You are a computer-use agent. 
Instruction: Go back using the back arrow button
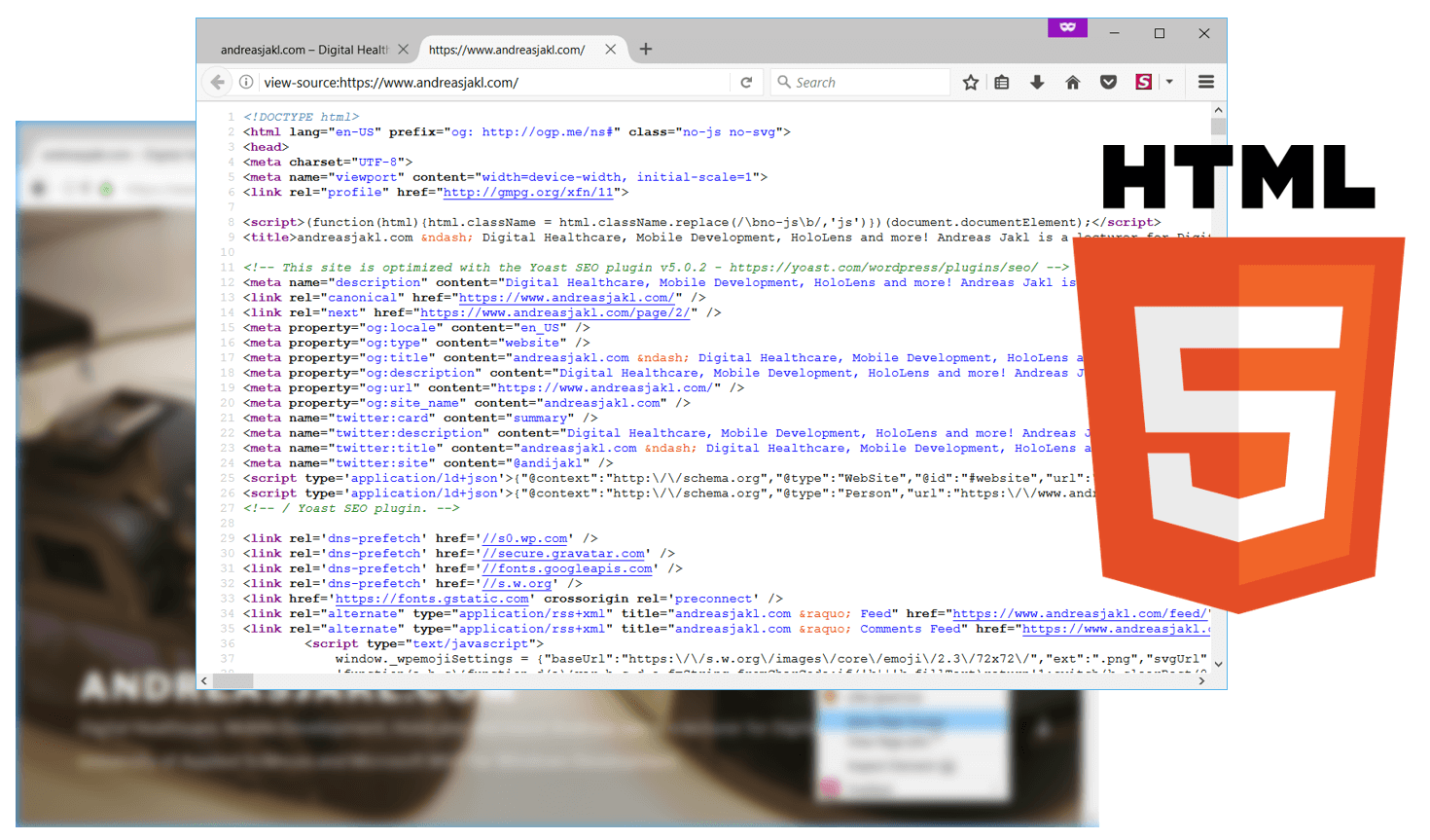218,83
